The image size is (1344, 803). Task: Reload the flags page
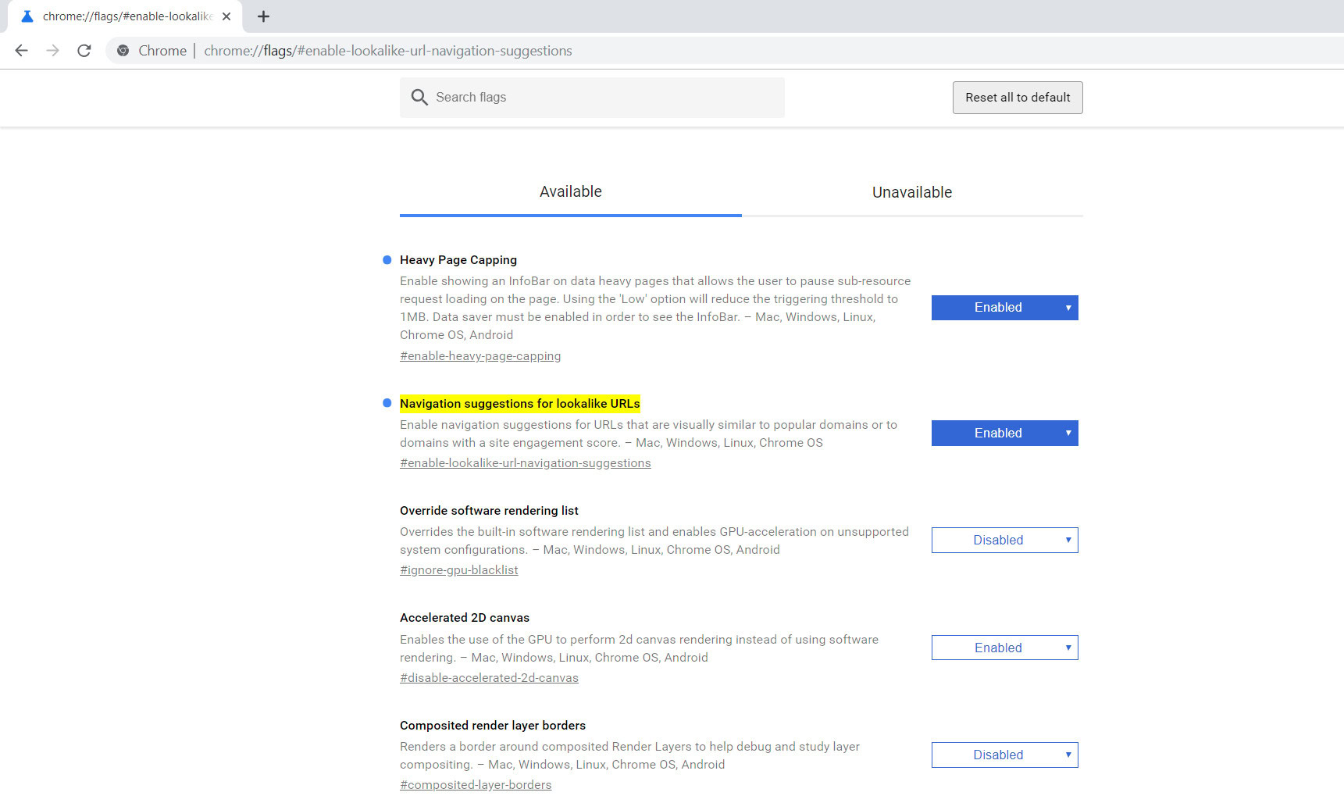click(84, 51)
